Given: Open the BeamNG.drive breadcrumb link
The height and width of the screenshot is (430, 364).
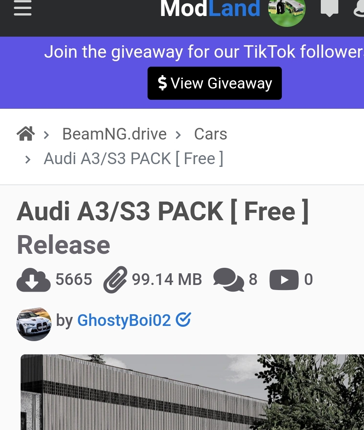Looking at the screenshot, I should [x=114, y=134].
